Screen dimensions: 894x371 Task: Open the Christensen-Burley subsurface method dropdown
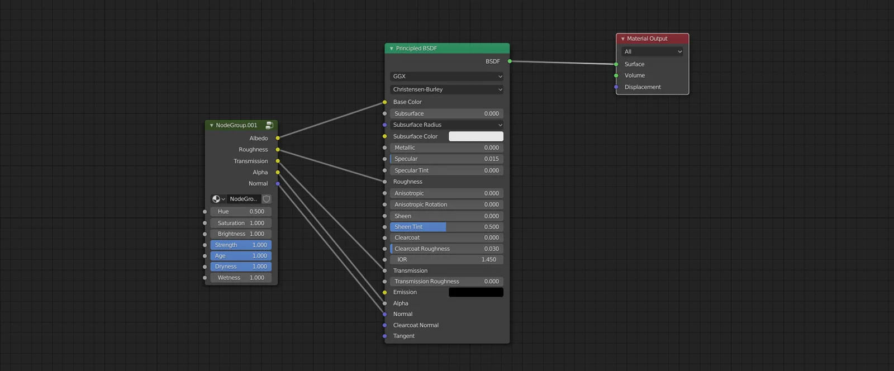(x=446, y=89)
